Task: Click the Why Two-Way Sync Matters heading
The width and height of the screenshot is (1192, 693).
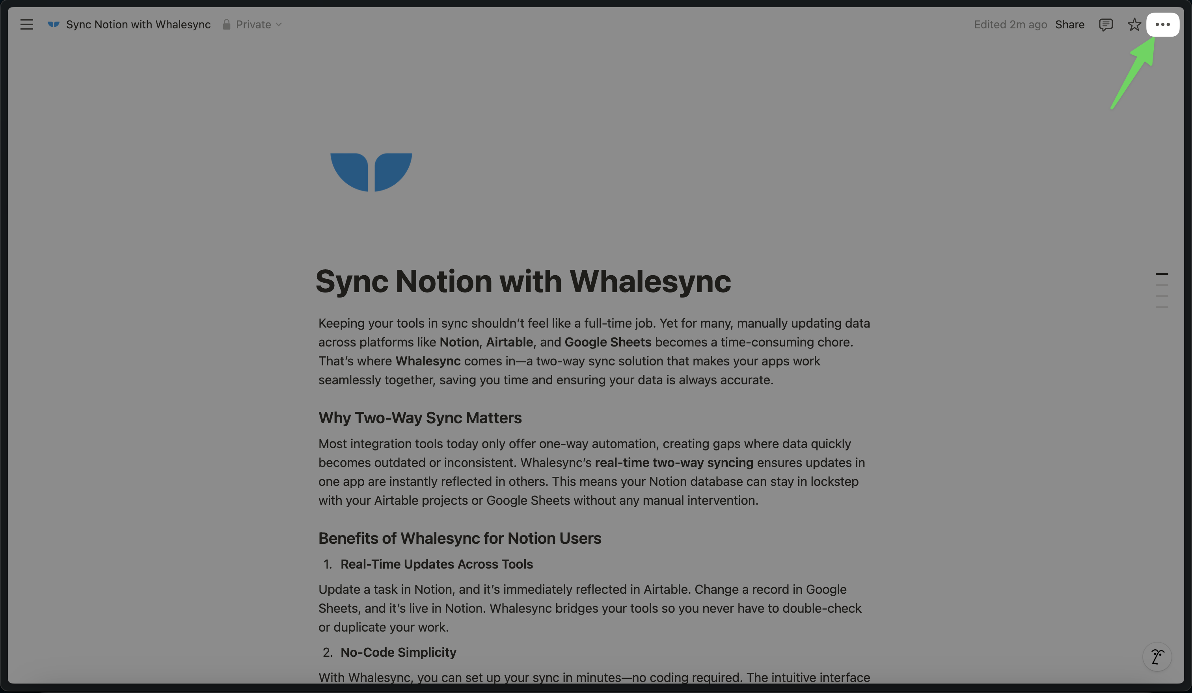Action: (419, 418)
